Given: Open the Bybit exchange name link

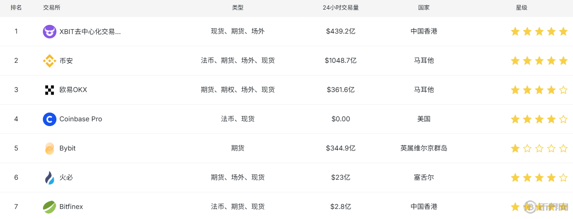Looking at the screenshot, I should point(67,148).
